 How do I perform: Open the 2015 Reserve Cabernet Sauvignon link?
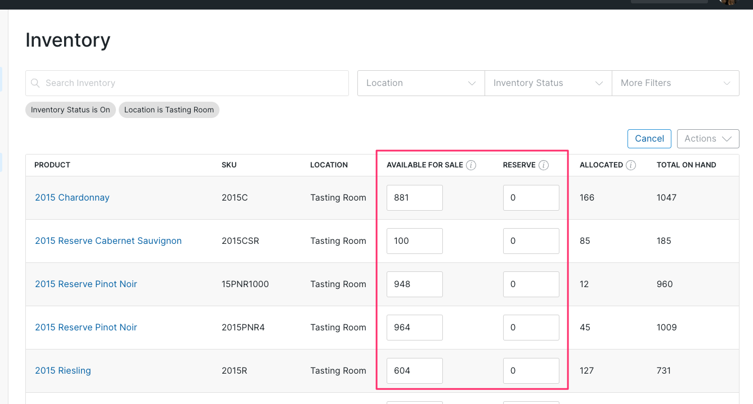108,240
